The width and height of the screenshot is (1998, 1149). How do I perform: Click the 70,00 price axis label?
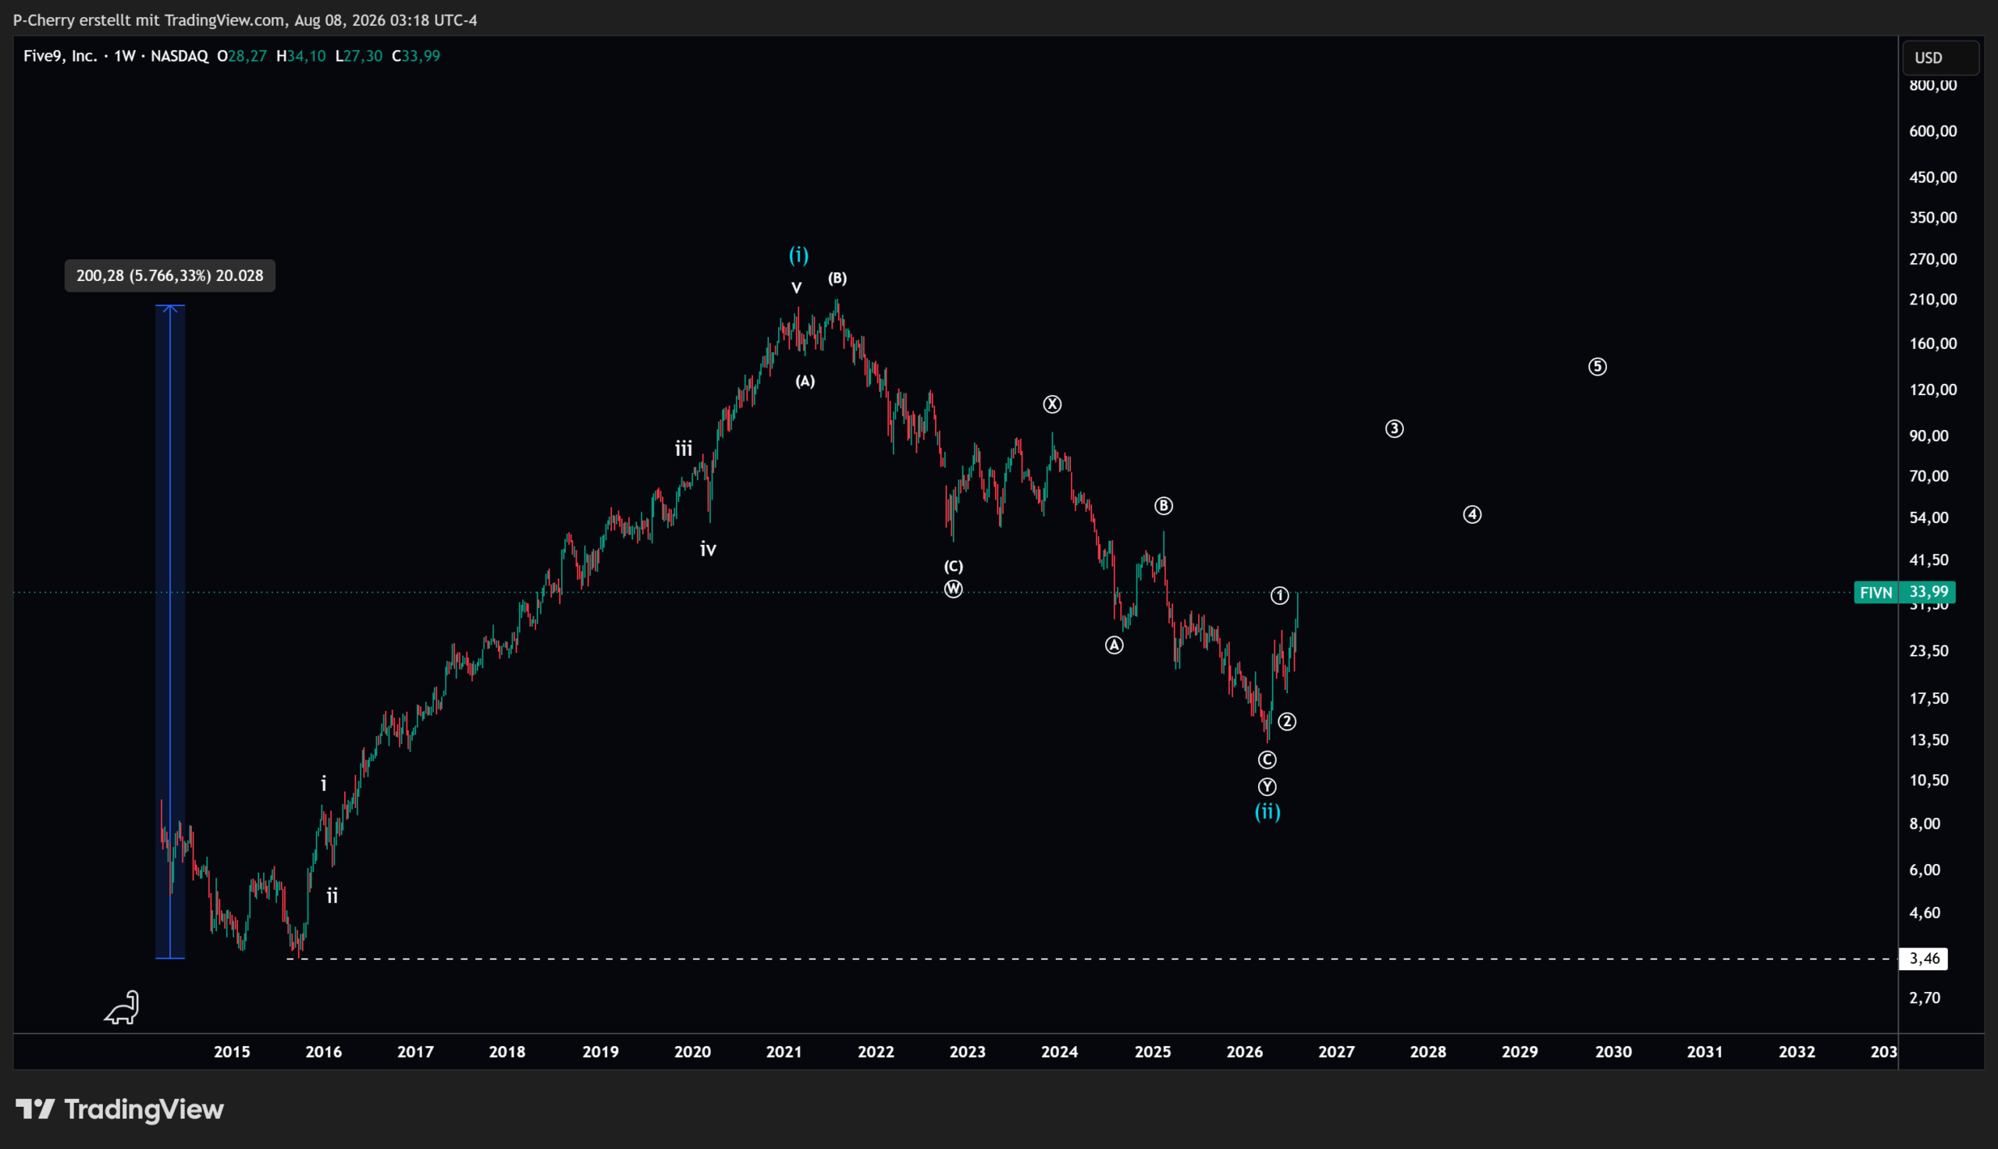tap(1929, 476)
